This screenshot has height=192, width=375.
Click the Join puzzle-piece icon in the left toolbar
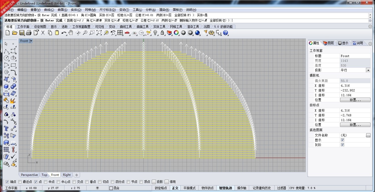pos(6,101)
